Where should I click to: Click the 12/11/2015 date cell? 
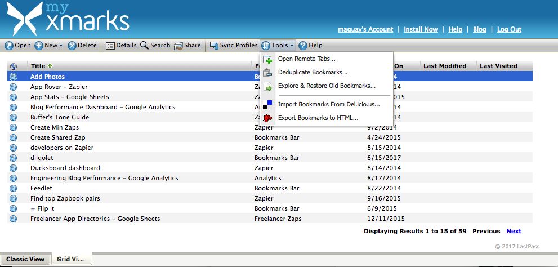[x=386, y=219]
